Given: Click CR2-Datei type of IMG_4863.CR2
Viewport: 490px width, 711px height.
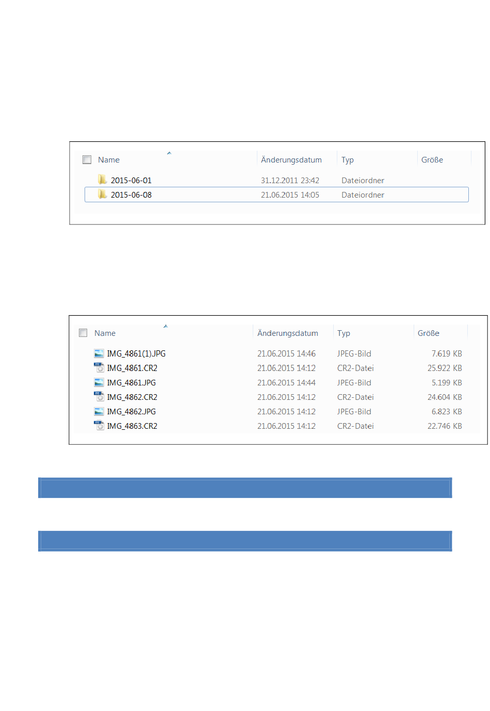Looking at the screenshot, I should (355, 426).
